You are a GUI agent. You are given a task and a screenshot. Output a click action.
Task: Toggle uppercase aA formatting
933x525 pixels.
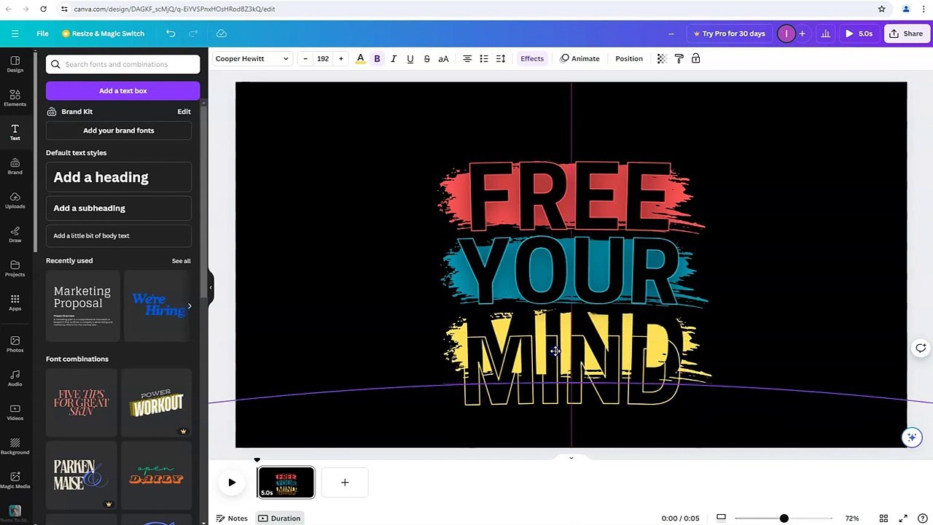(443, 58)
